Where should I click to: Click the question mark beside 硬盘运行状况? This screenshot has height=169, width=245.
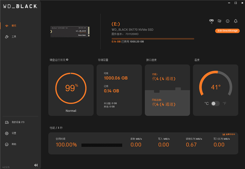click(67, 60)
